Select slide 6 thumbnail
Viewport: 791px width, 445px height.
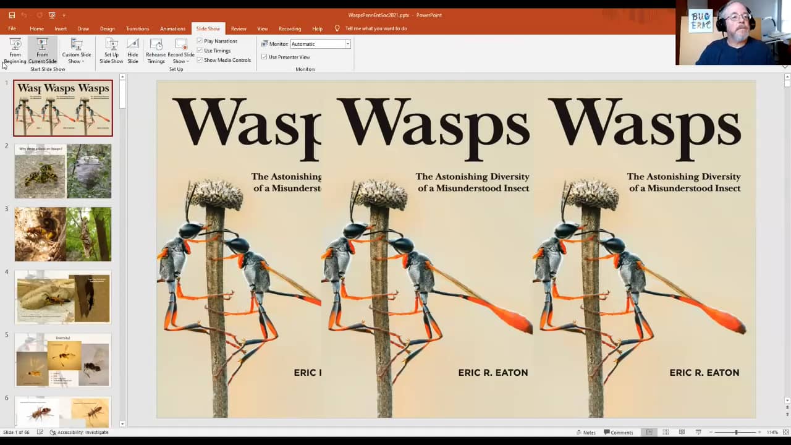coord(63,411)
